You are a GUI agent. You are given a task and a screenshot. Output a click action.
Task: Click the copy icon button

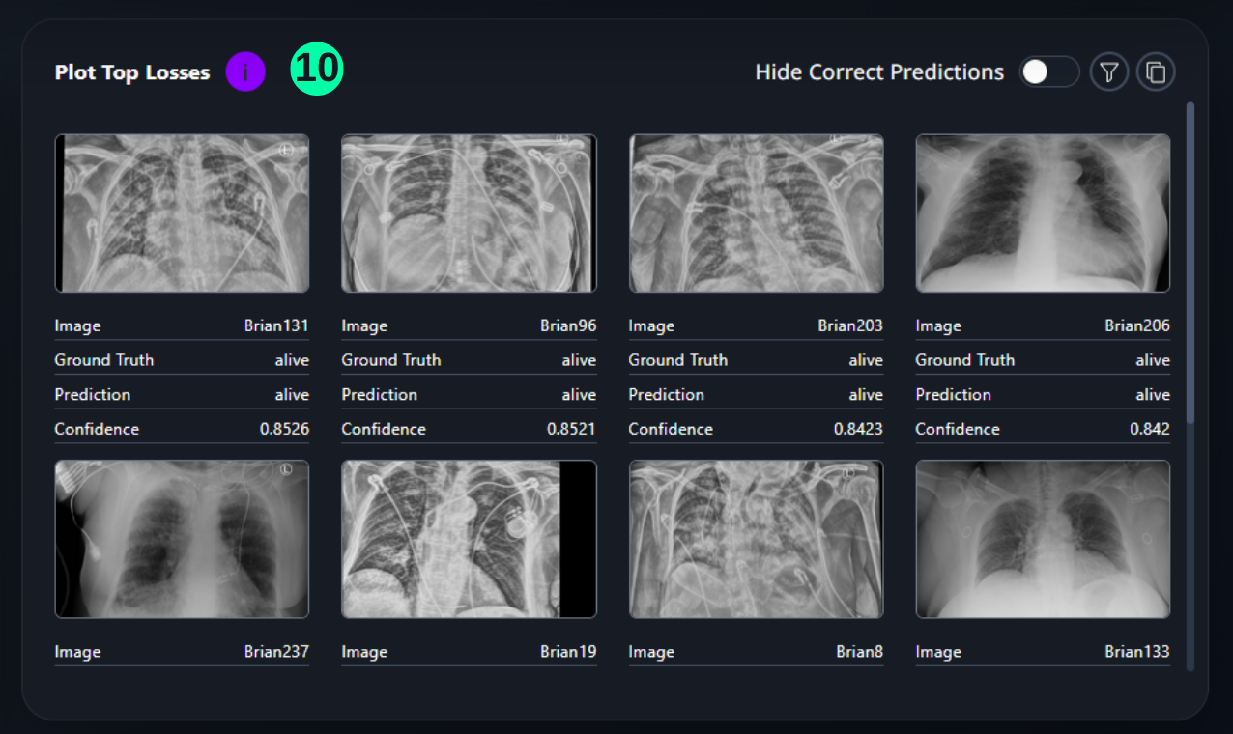point(1156,72)
